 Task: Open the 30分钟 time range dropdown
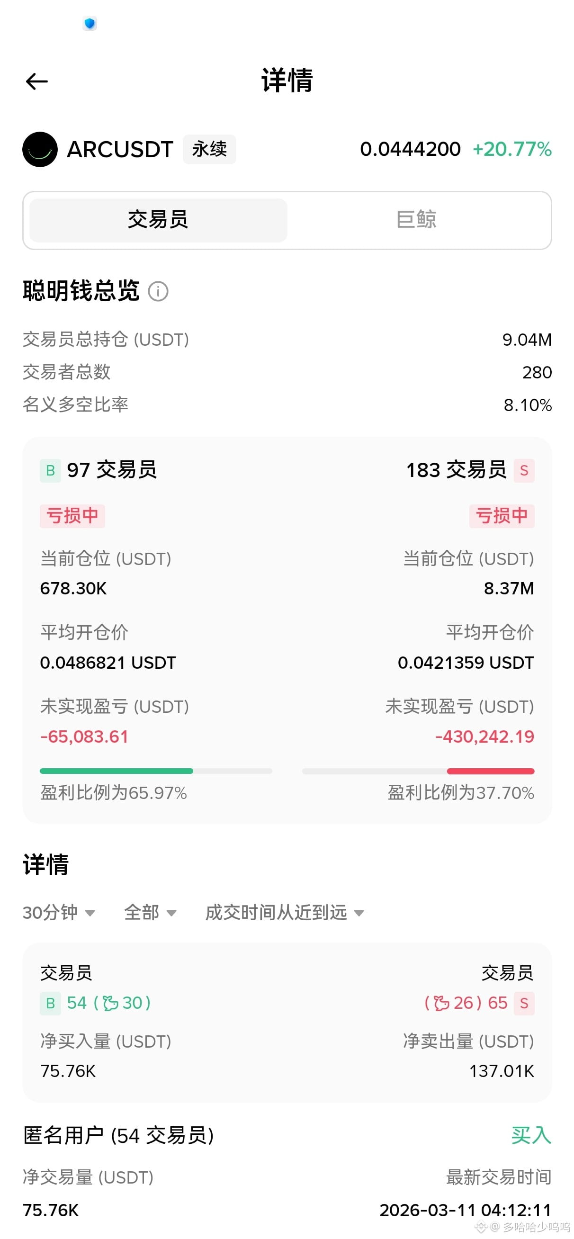tap(59, 912)
